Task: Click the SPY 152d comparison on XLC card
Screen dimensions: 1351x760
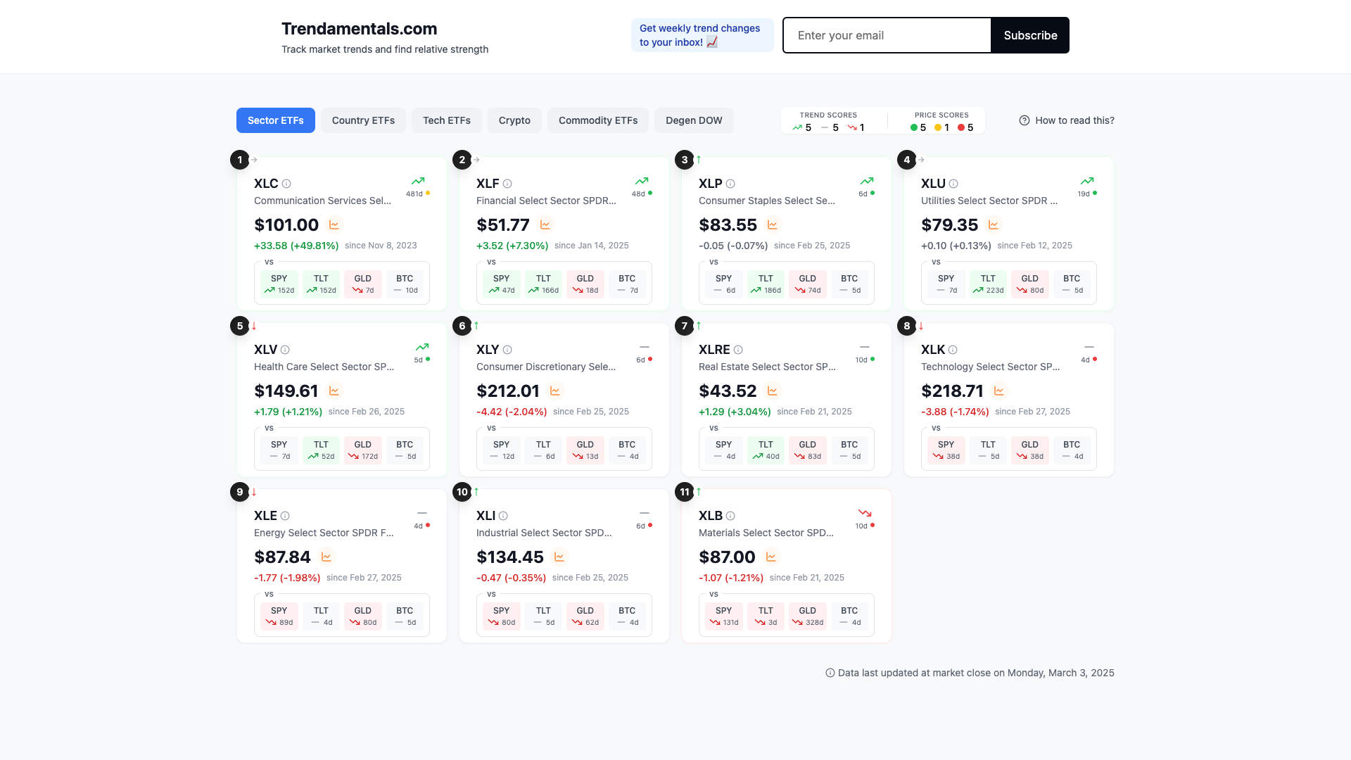Action: pos(279,284)
